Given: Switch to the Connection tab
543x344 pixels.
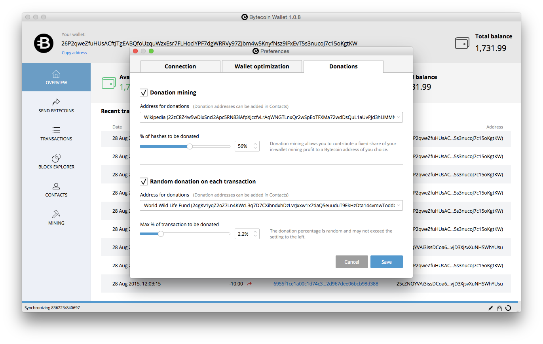Looking at the screenshot, I should (x=180, y=66).
